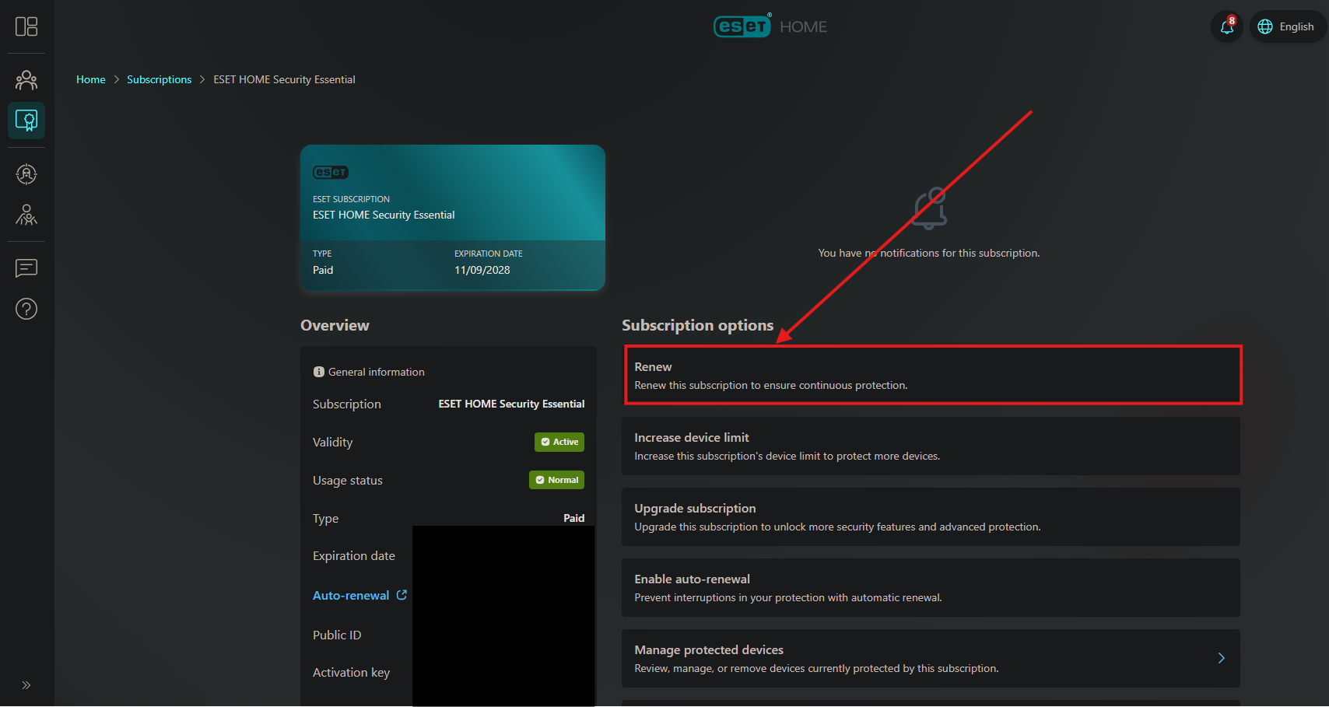Viewport: 1329px width, 707px height.
Task: Expand the sidebar with double chevron
Action: pos(26,685)
